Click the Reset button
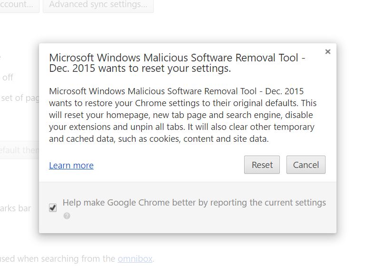This screenshot has height=266, width=385. [262, 165]
